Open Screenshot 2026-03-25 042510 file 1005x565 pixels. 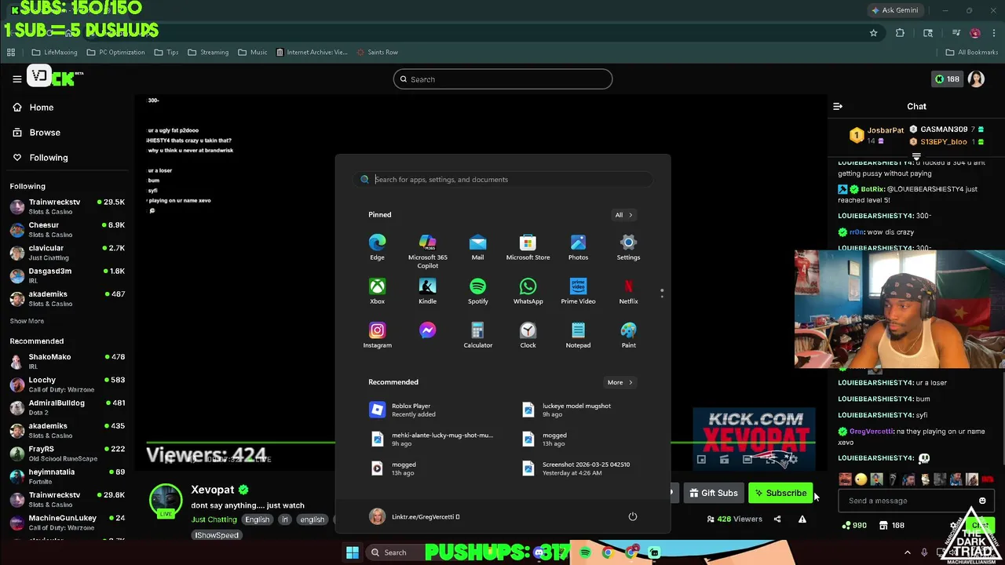click(579, 468)
